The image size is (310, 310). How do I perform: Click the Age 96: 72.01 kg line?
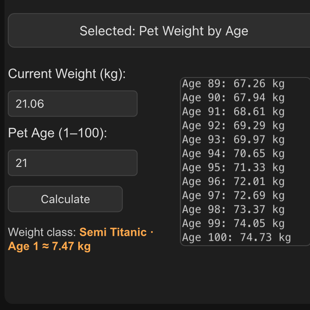233,182
